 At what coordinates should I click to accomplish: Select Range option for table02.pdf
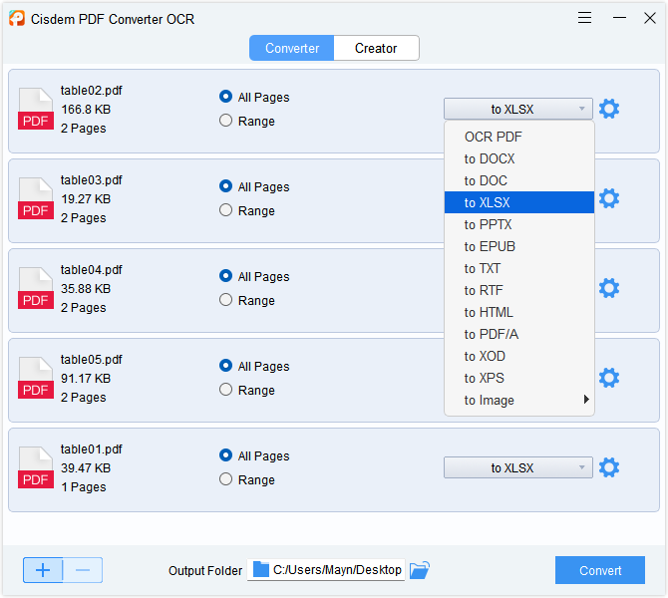(226, 121)
